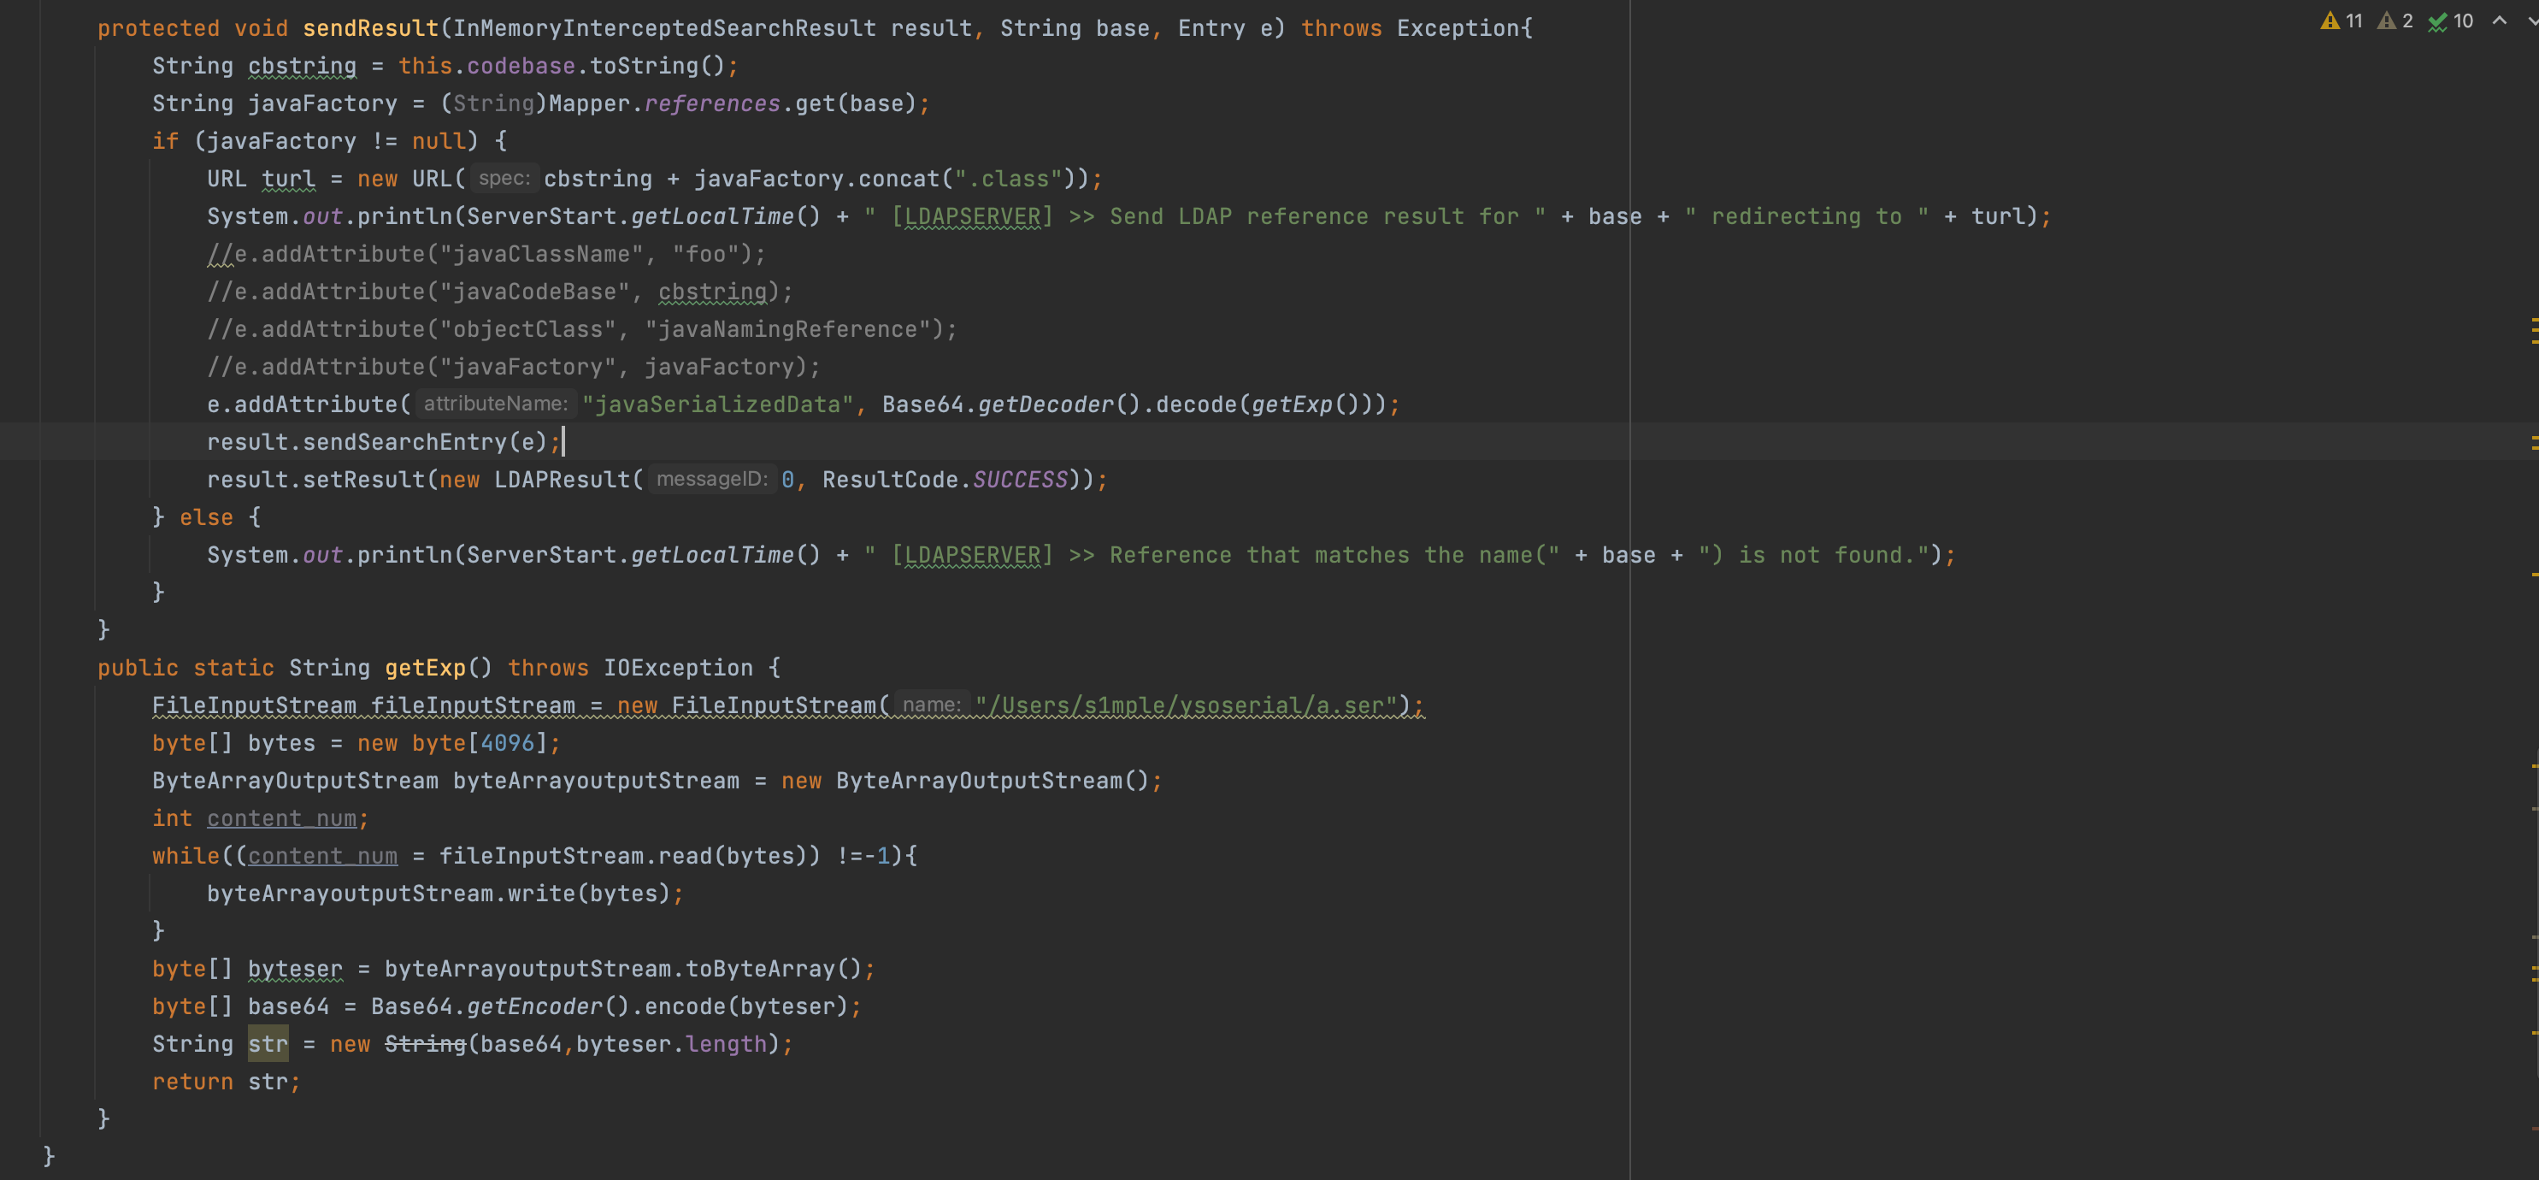Click the 2 weak warnings indicator
The width and height of the screenshot is (2539, 1180).
coord(2395,21)
